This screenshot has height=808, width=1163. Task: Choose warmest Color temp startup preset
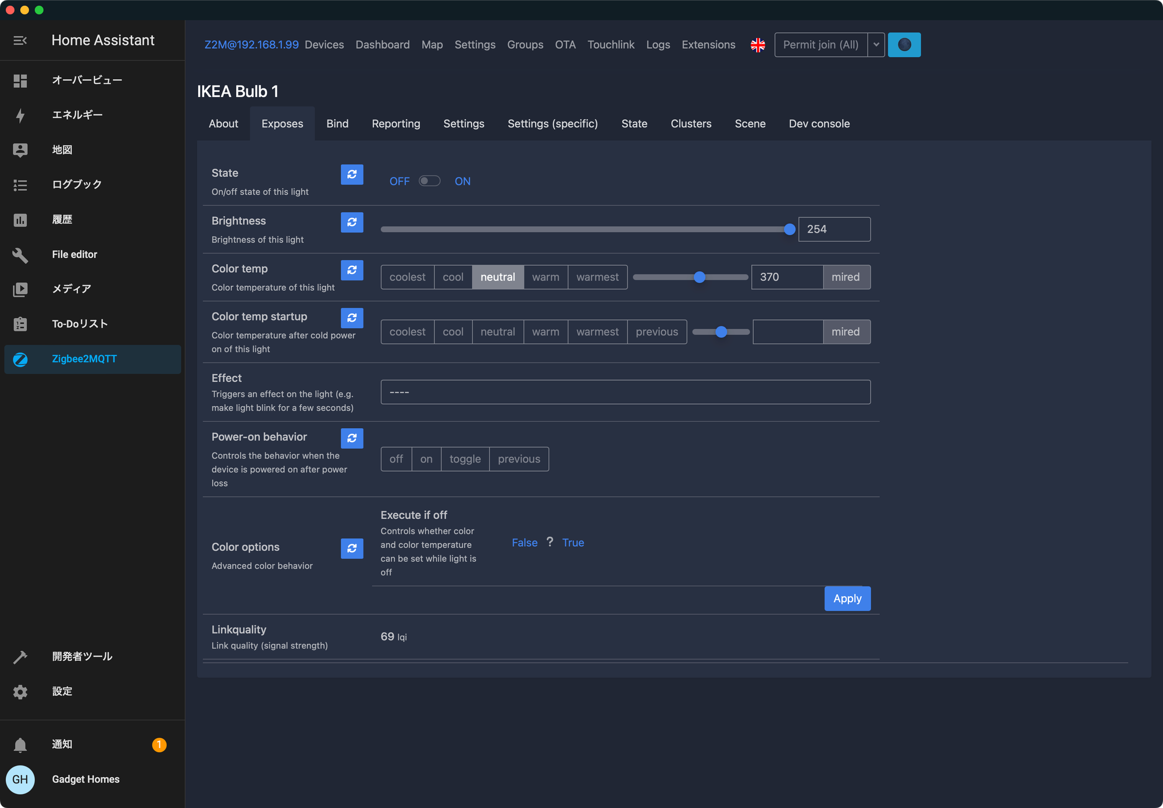(x=597, y=332)
